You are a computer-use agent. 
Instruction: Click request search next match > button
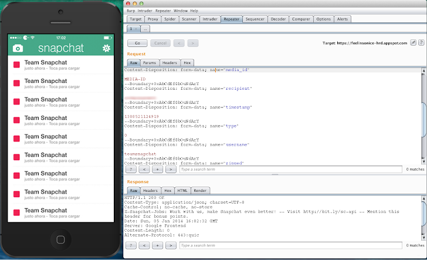tap(171, 169)
